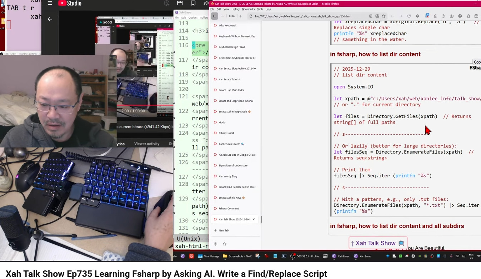Click the Firefox address bar URL
The height and width of the screenshot is (279, 481).
[302, 16]
